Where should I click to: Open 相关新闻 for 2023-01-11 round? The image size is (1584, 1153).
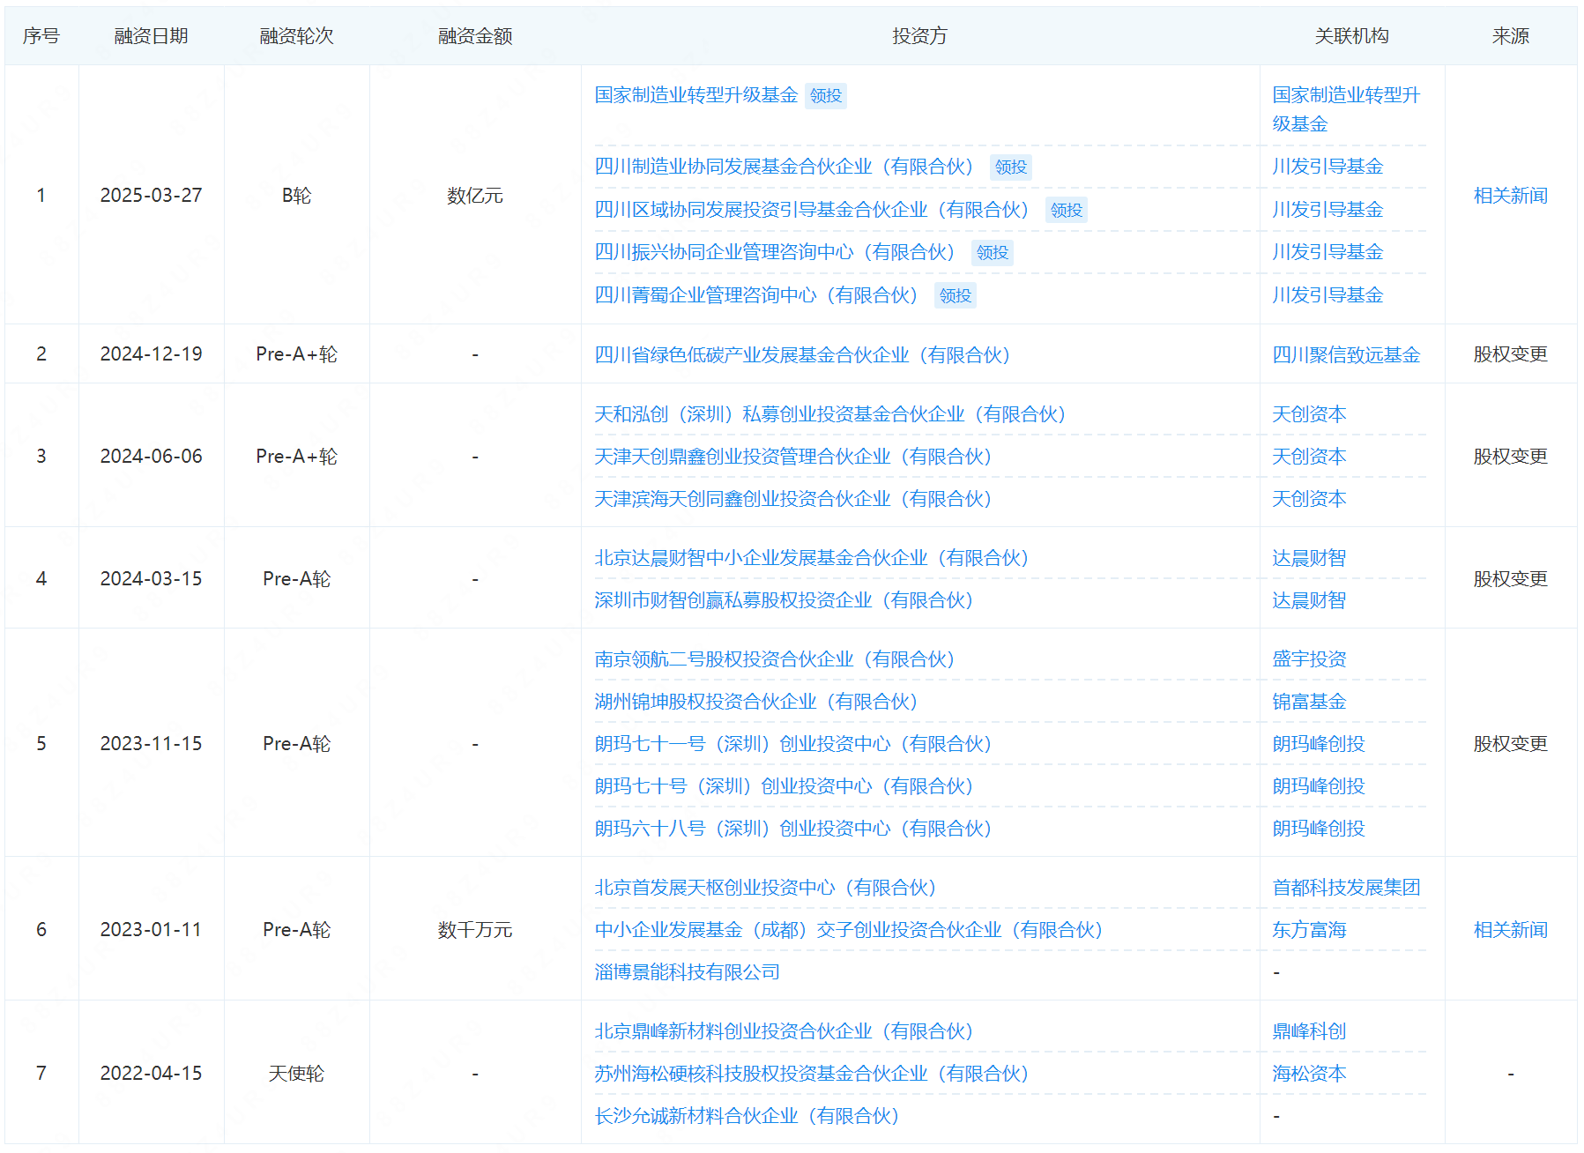coord(1511,930)
